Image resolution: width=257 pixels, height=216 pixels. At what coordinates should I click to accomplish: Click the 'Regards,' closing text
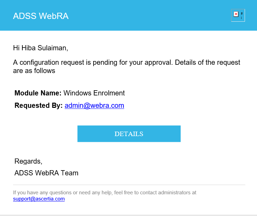click(x=28, y=161)
